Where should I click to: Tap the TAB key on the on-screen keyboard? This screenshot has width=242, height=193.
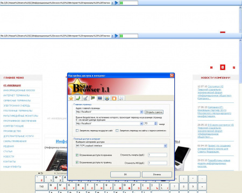coord(41,187)
